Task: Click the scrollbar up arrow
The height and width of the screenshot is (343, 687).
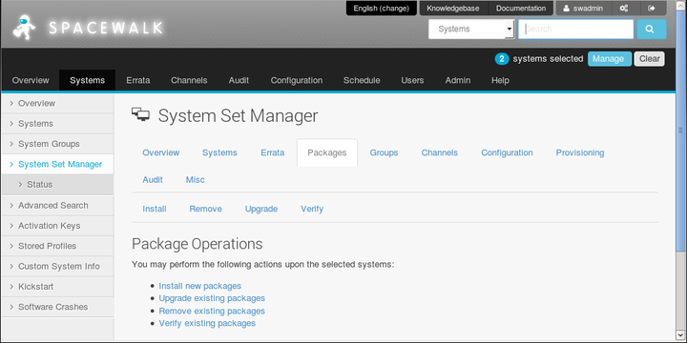Action: click(681, 5)
